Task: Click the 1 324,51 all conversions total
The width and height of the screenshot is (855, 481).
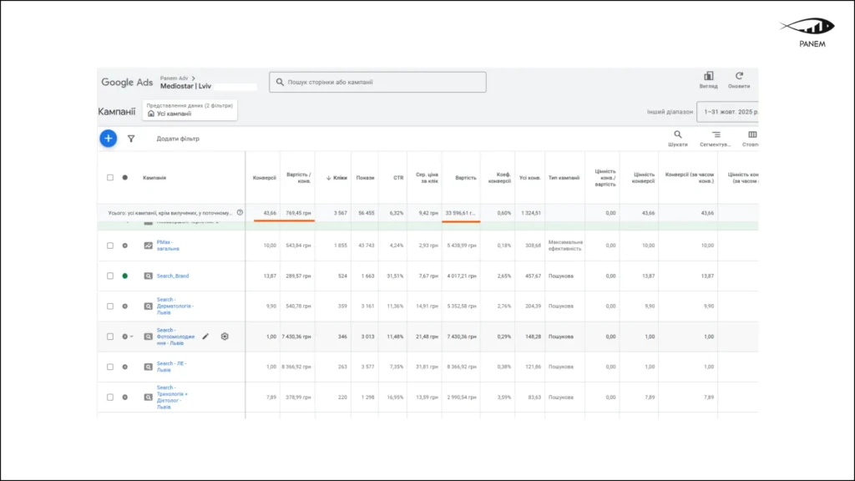Action: (530, 213)
